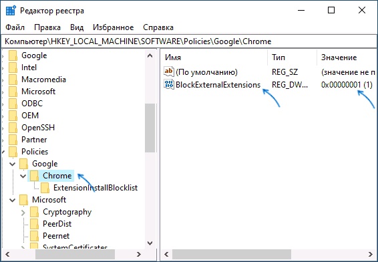
Task: Open the Избранное menu
Action: click(114, 27)
